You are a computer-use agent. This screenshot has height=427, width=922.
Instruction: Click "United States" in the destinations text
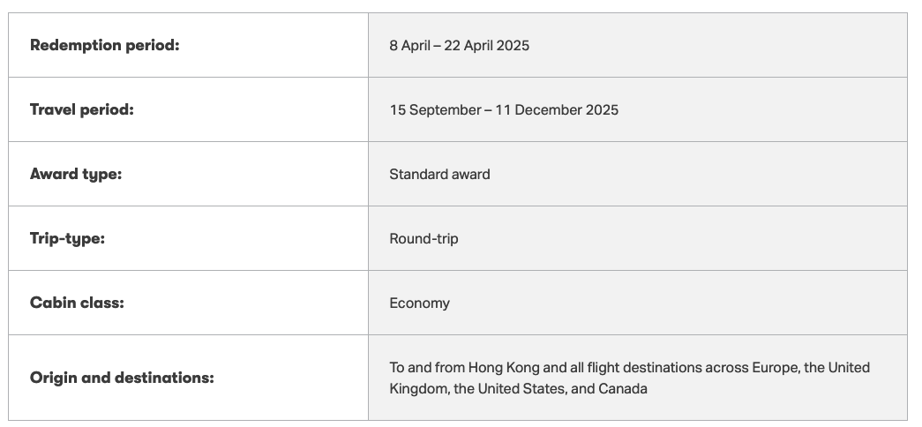(520, 388)
